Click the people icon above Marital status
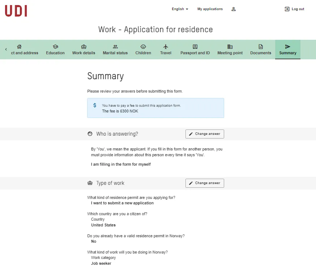The image size is (316, 268). 115,47
